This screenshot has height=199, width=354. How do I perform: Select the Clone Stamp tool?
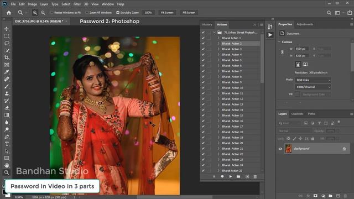(7, 93)
